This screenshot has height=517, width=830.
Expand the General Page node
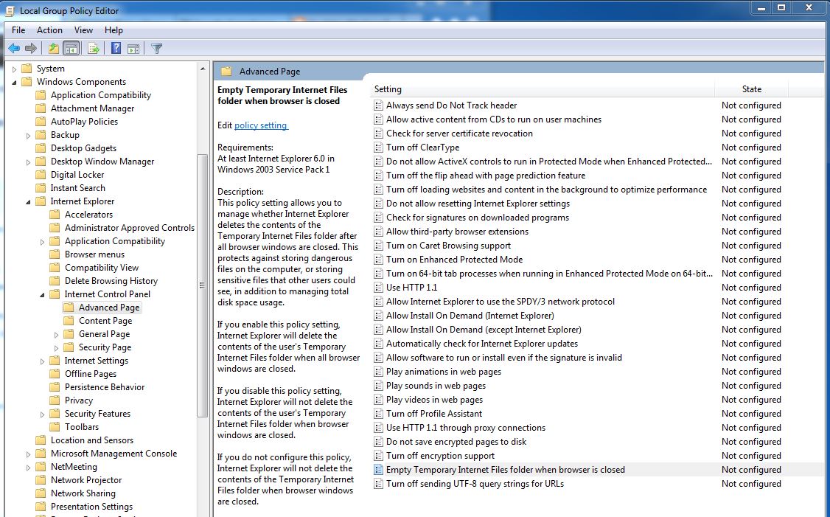(56, 335)
